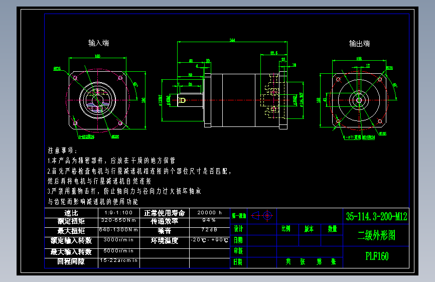Click the '输入端' view label
This screenshot has height=282, width=435.
[98, 43]
